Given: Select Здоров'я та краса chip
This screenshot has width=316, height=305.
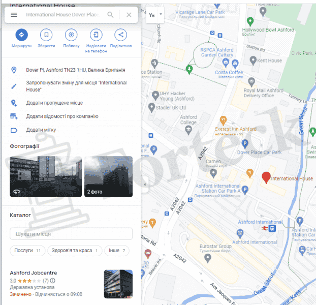Looking at the screenshot, I should point(75,251).
